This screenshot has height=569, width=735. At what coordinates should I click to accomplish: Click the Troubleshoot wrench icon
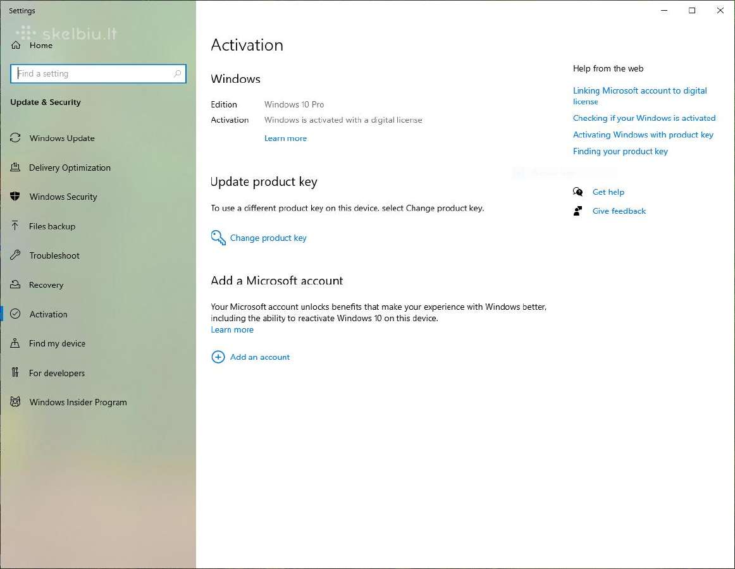pyautogui.click(x=15, y=255)
